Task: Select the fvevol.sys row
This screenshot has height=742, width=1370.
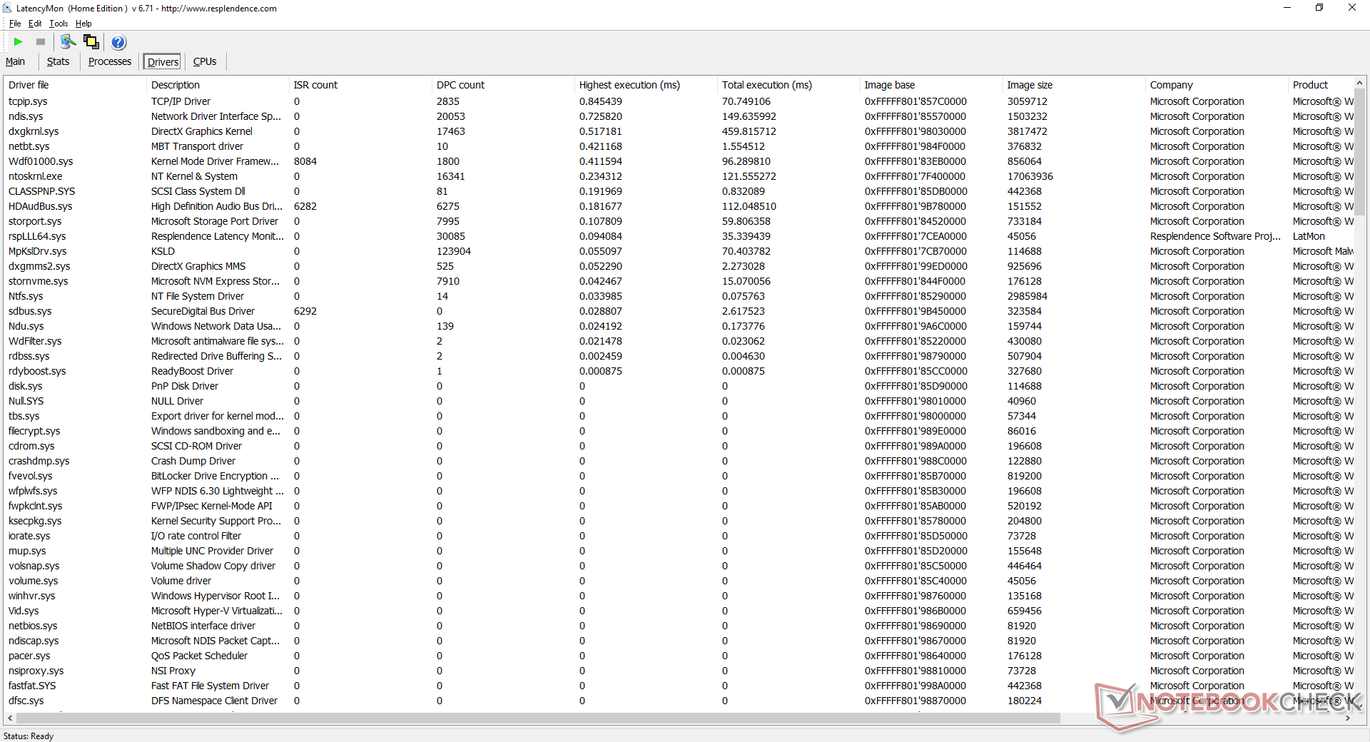Action: pos(679,476)
